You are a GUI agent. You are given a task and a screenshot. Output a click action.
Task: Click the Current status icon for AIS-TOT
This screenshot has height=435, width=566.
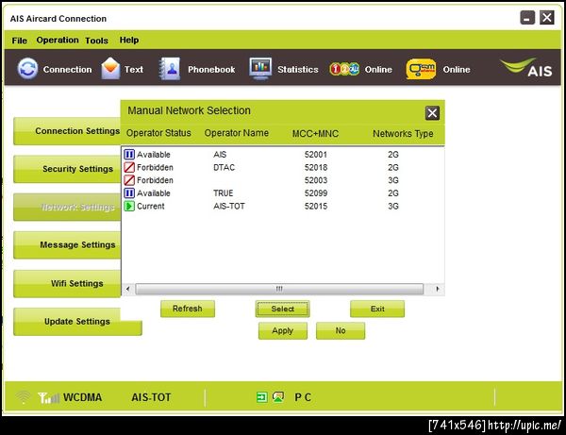click(129, 206)
